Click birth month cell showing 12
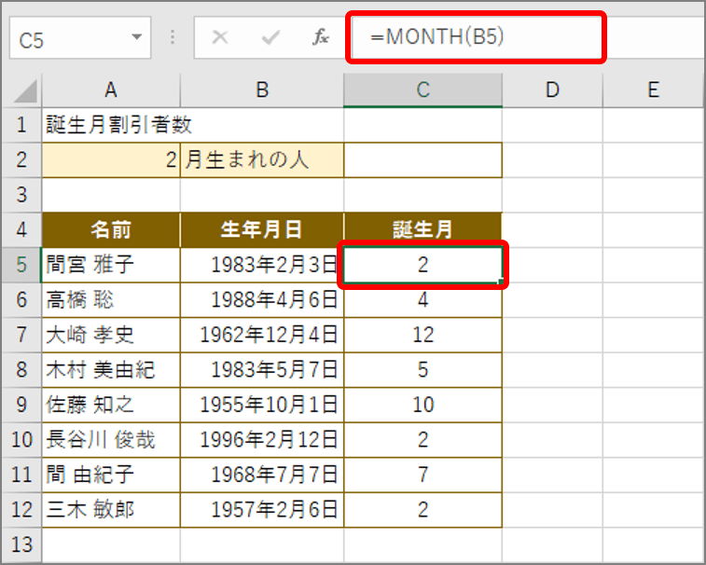This screenshot has width=706, height=565. pyautogui.click(x=422, y=335)
